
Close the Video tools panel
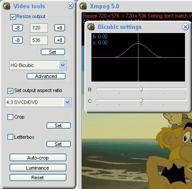(70, 6)
